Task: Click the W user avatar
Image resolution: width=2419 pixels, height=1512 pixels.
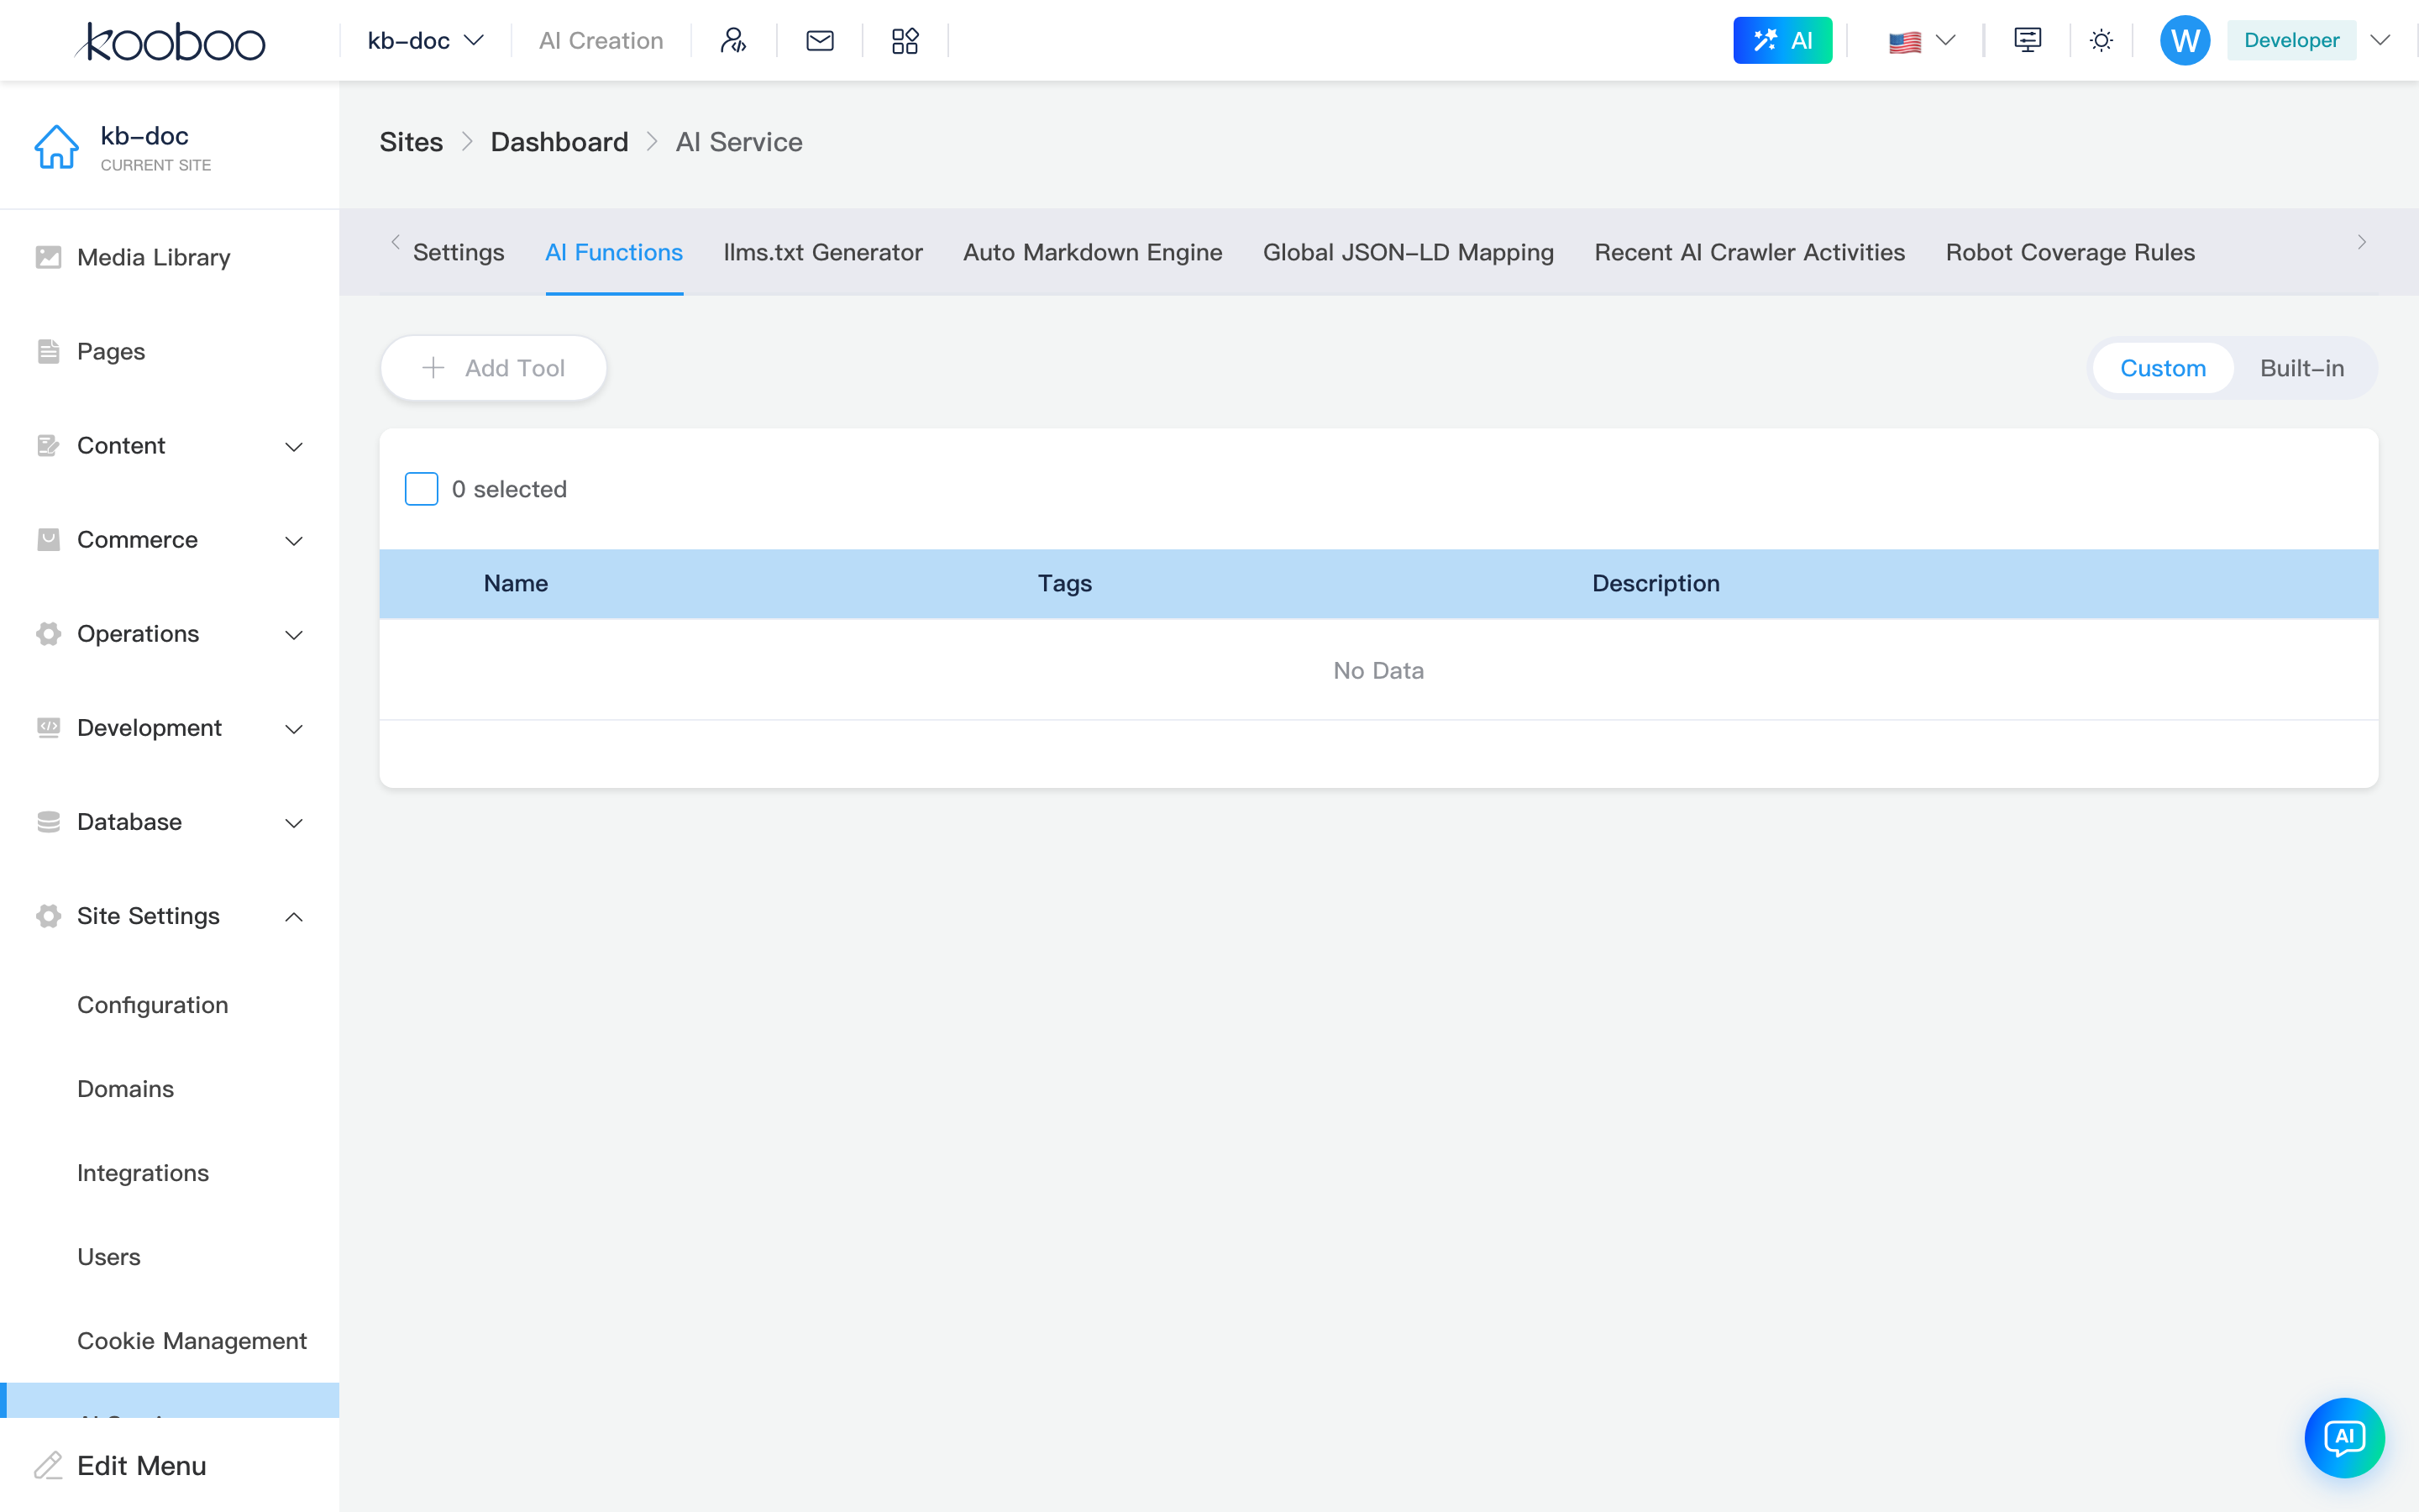Action: pyautogui.click(x=2184, y=40)
